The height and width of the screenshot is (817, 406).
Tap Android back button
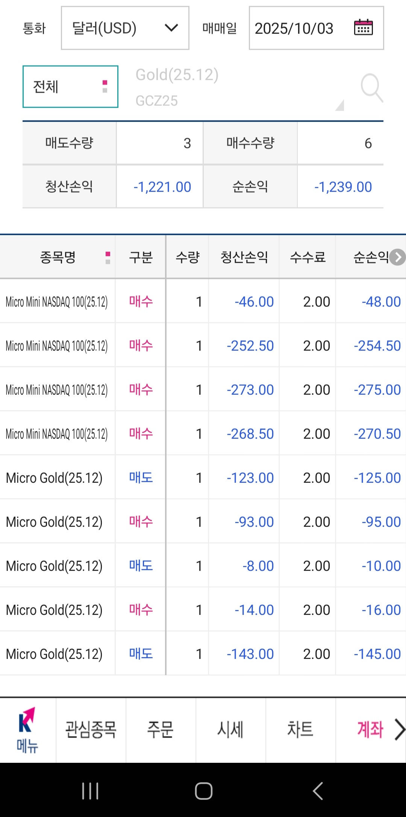coord(318,791)
